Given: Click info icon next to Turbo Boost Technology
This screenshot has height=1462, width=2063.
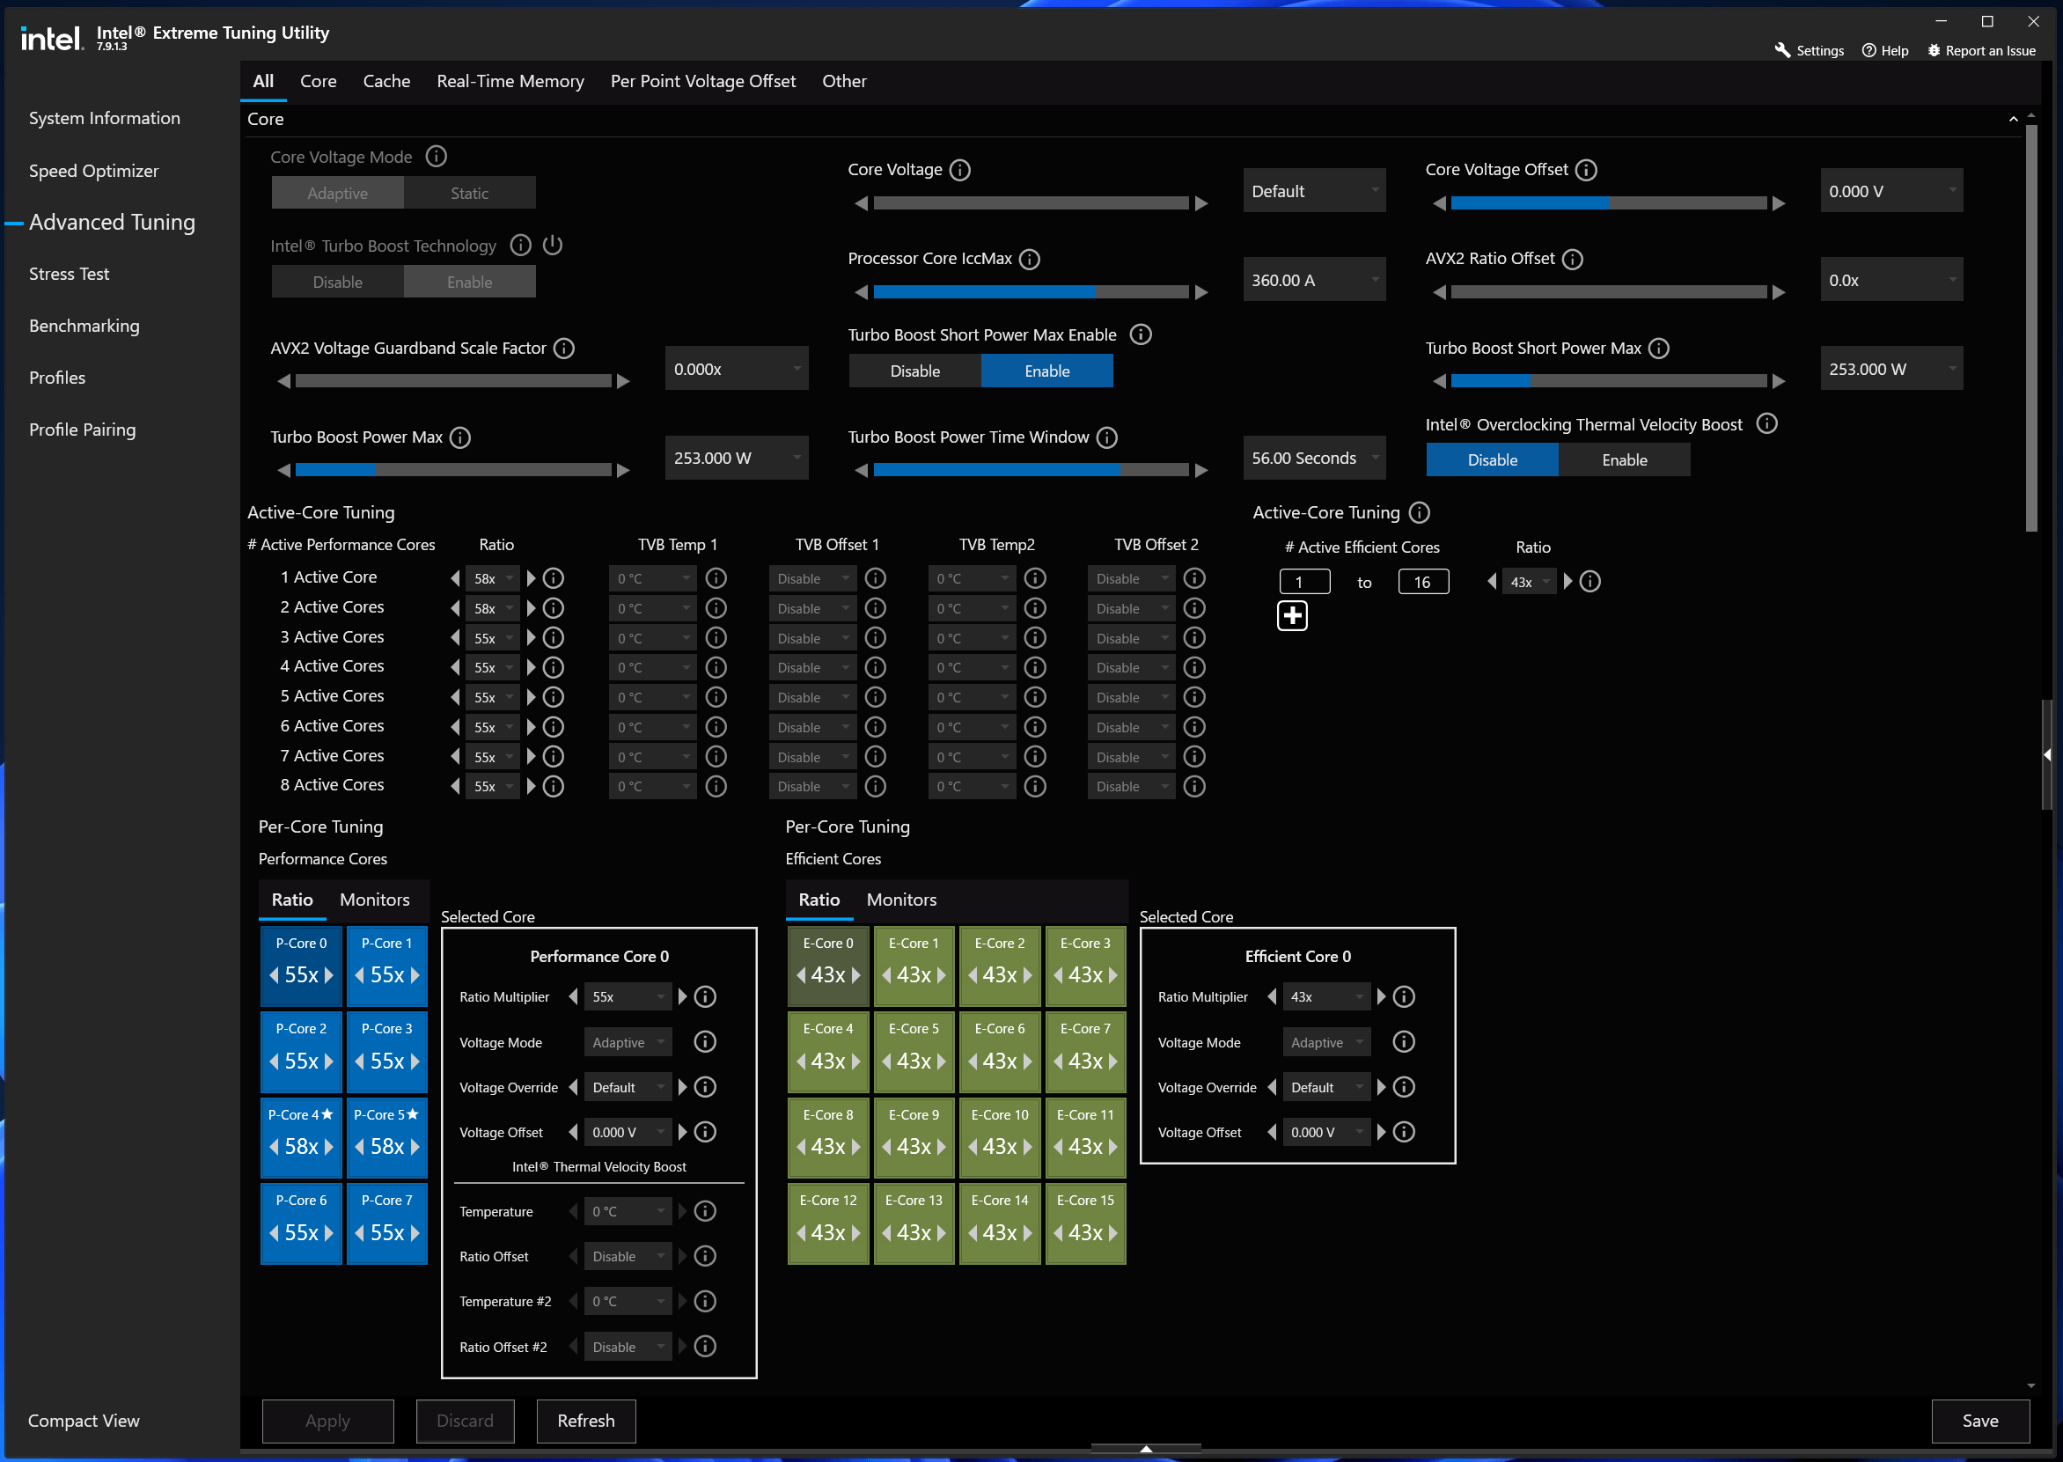Looking at the screenshot, I should coord(520,245).
